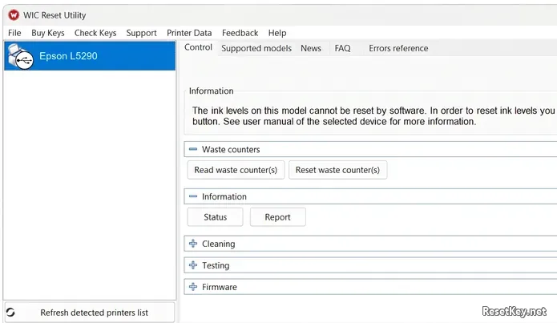This screenshot has width=557, height=323.
Task: Open the Help menu
Action: tap(277, 33)
